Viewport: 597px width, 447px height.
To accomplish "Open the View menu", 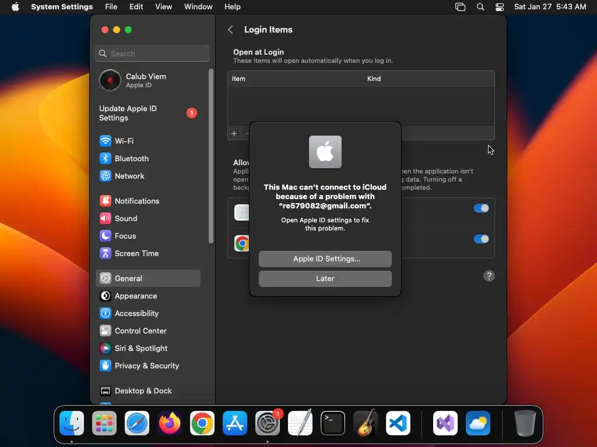I will (x=164, y=7).
